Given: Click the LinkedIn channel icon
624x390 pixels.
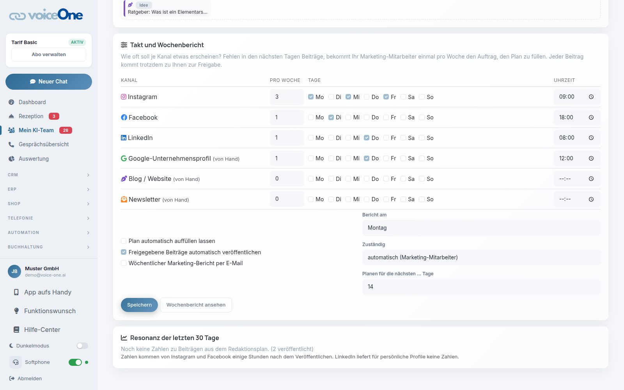Looking at the screenshot, I should pyautogui.click(x=124, y=138).
